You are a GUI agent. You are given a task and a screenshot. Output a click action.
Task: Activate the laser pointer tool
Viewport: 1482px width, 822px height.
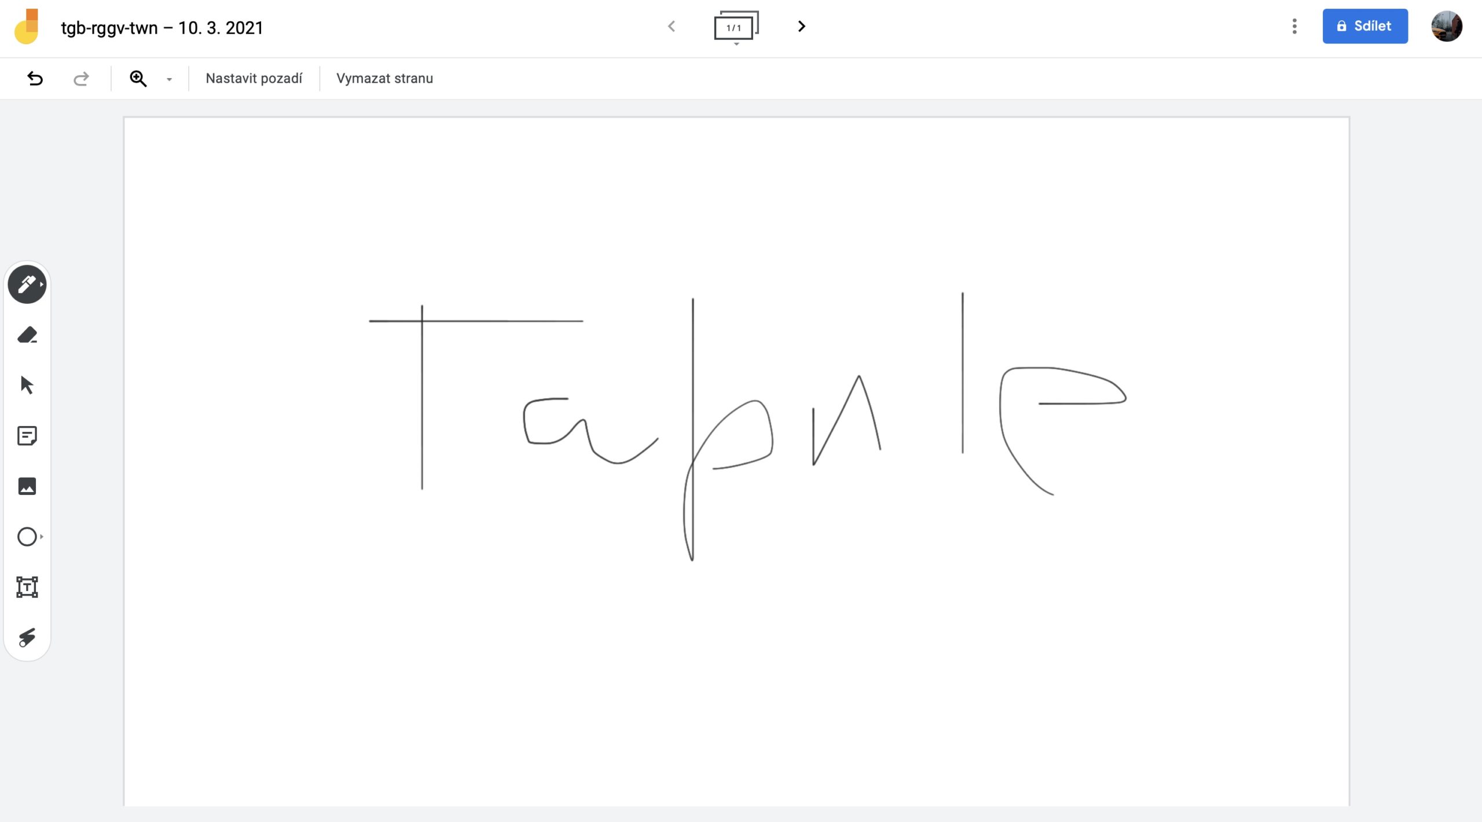27,637
